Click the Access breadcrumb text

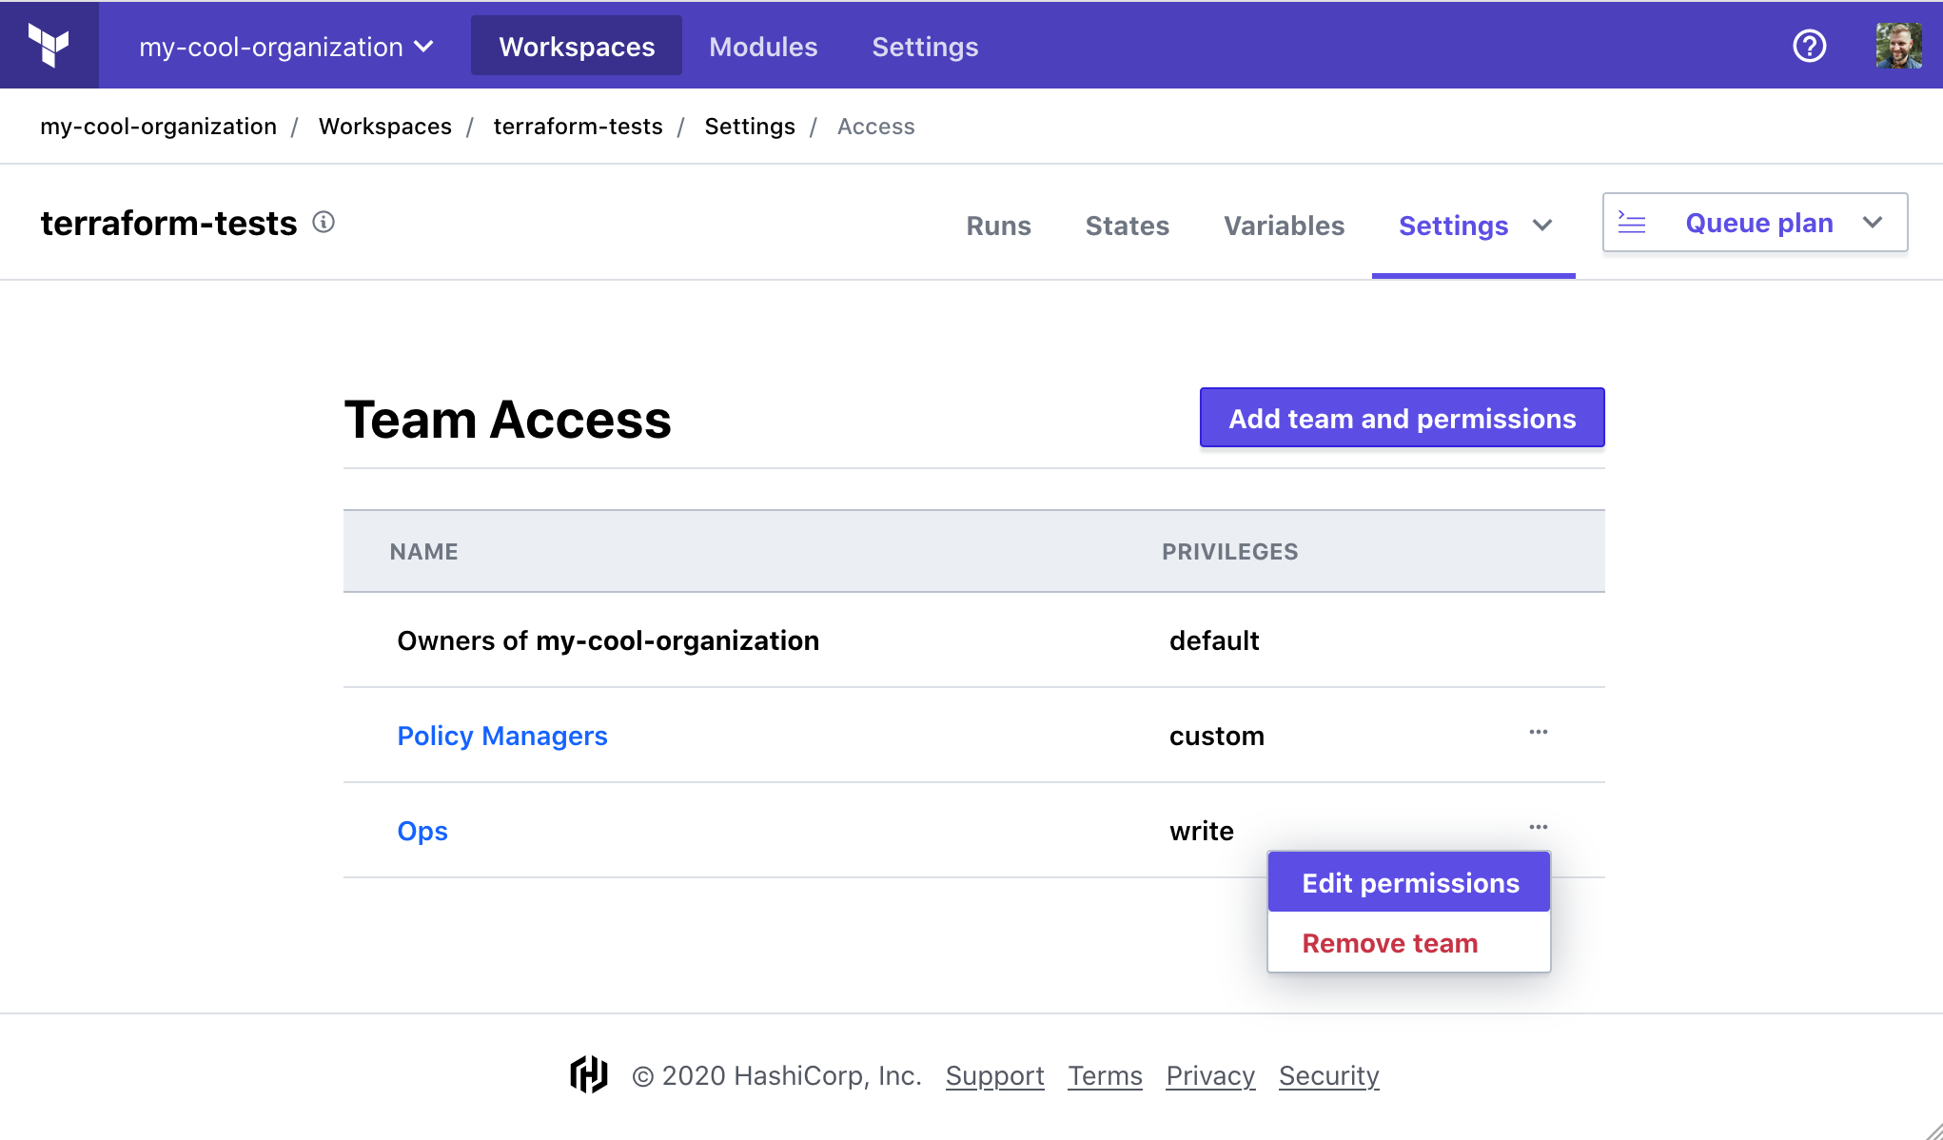pos(875,127)
